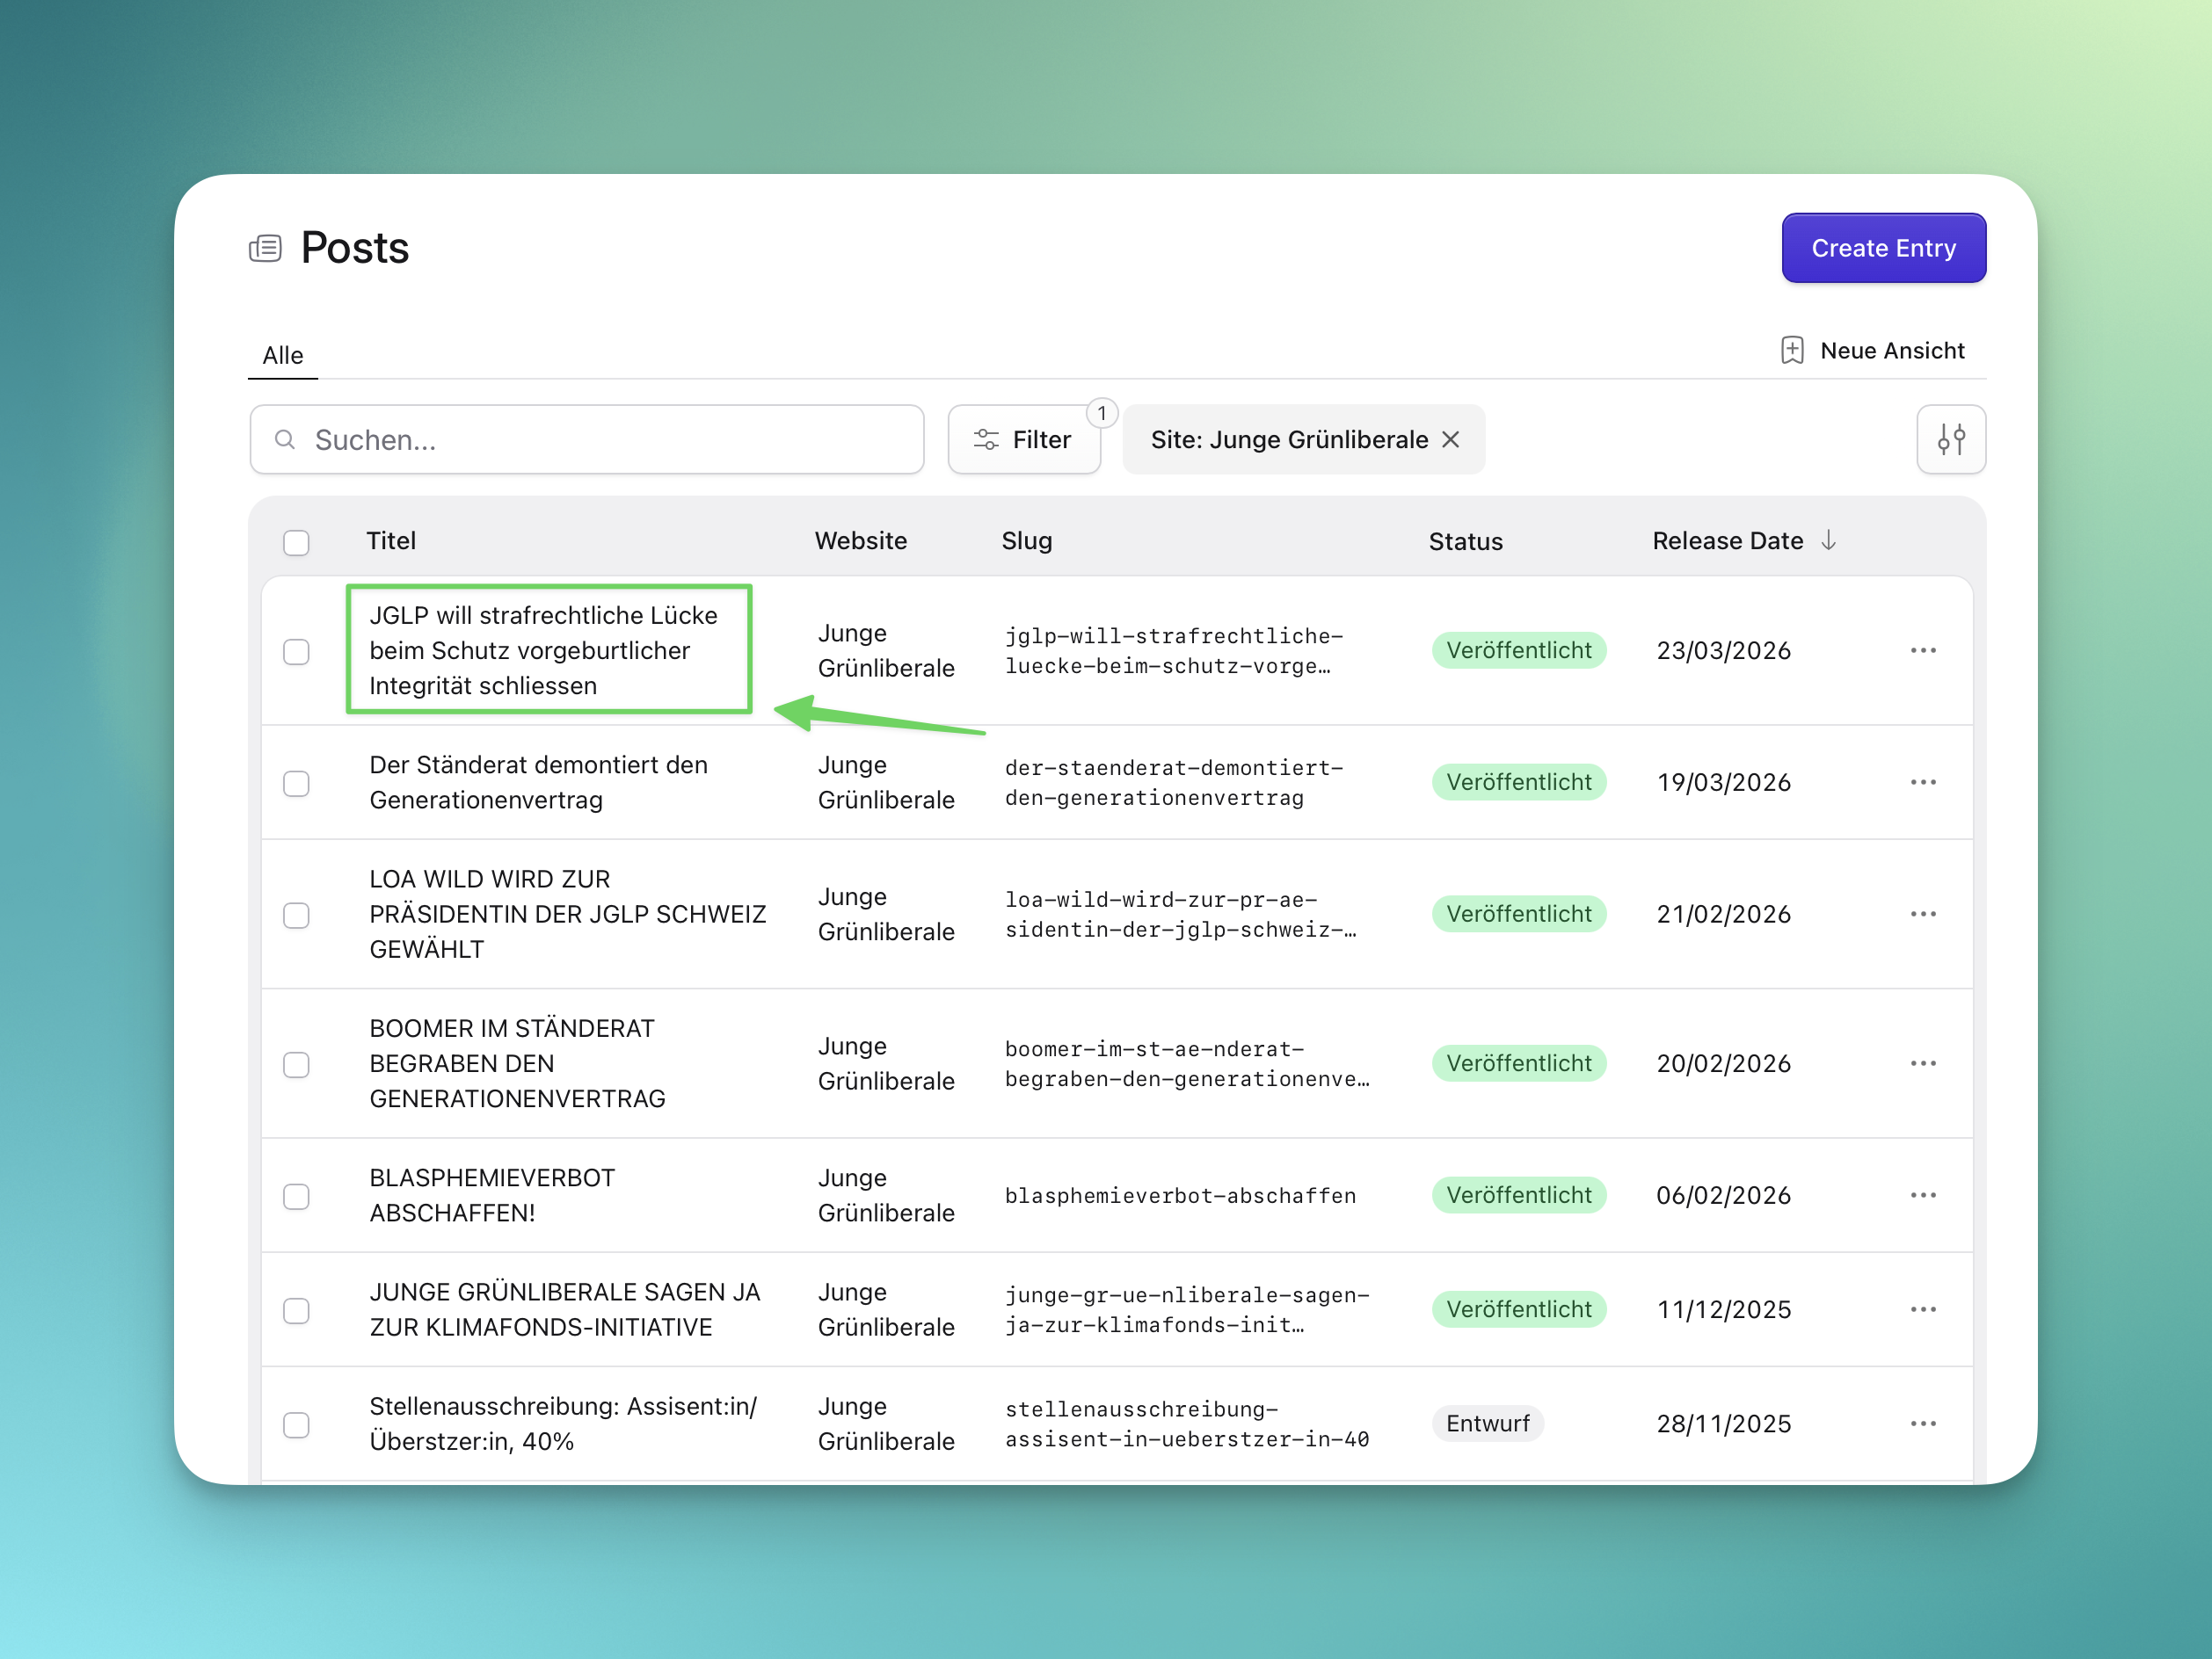Click the slug der-staenderat-demontiert-den-generationenvertrag
The height and width of the screenshot is (1659, 2212).
coord(1174,783)
